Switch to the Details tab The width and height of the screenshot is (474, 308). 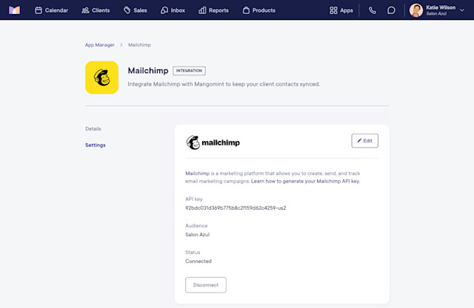point(93,129)
